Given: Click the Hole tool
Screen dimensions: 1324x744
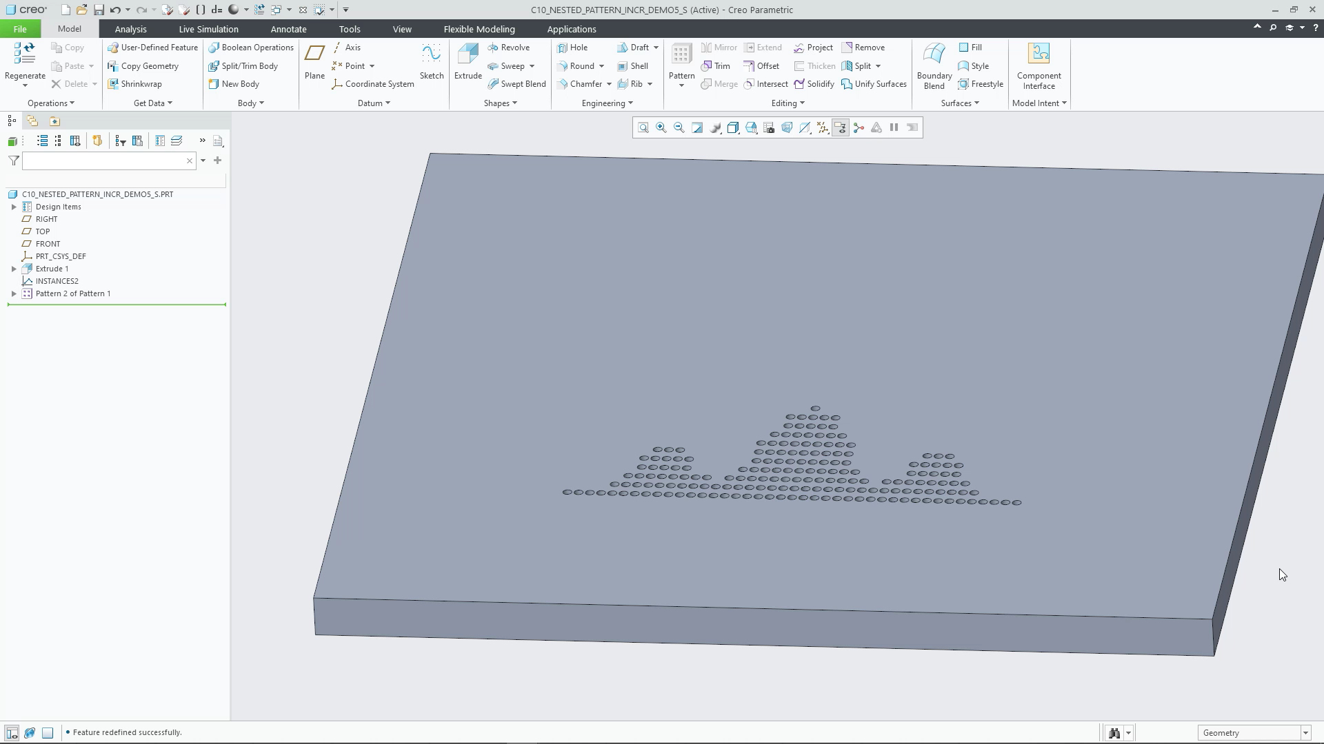Looking at the screenshot, I should tap(572, 48).
